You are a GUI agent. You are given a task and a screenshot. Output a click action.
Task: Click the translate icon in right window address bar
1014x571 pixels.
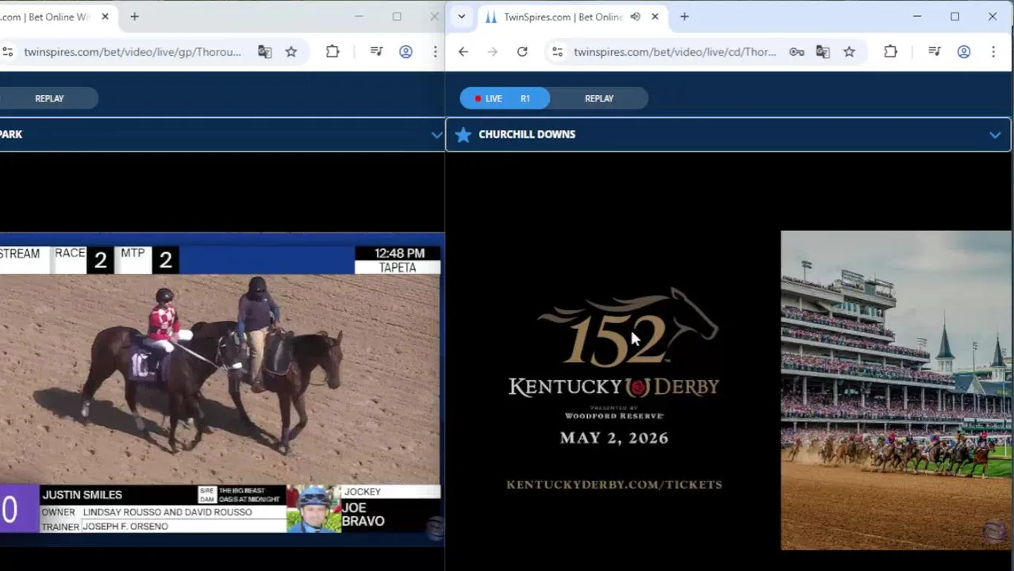pos(823,52)
